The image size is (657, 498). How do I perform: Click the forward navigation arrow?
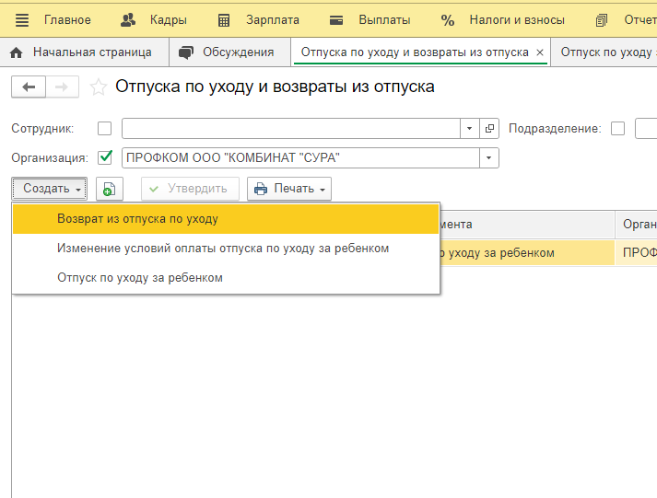tap(62, 87)
